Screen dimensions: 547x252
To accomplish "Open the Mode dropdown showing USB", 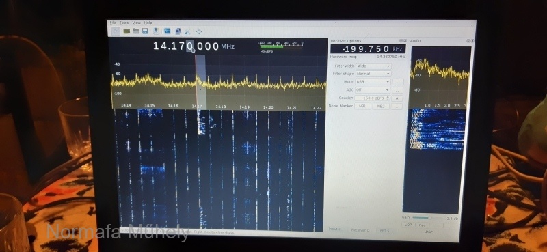I will click(x=373, y=82).
